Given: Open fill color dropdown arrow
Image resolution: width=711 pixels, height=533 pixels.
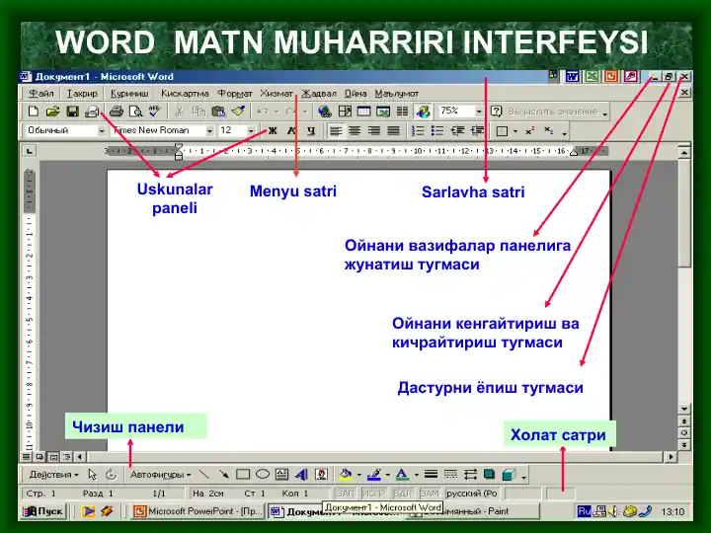Looking at the screenshot, I should tap(358, 475).
